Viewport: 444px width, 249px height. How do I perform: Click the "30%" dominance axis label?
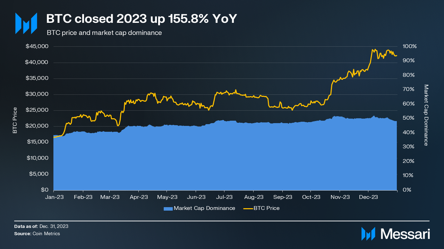408,147
